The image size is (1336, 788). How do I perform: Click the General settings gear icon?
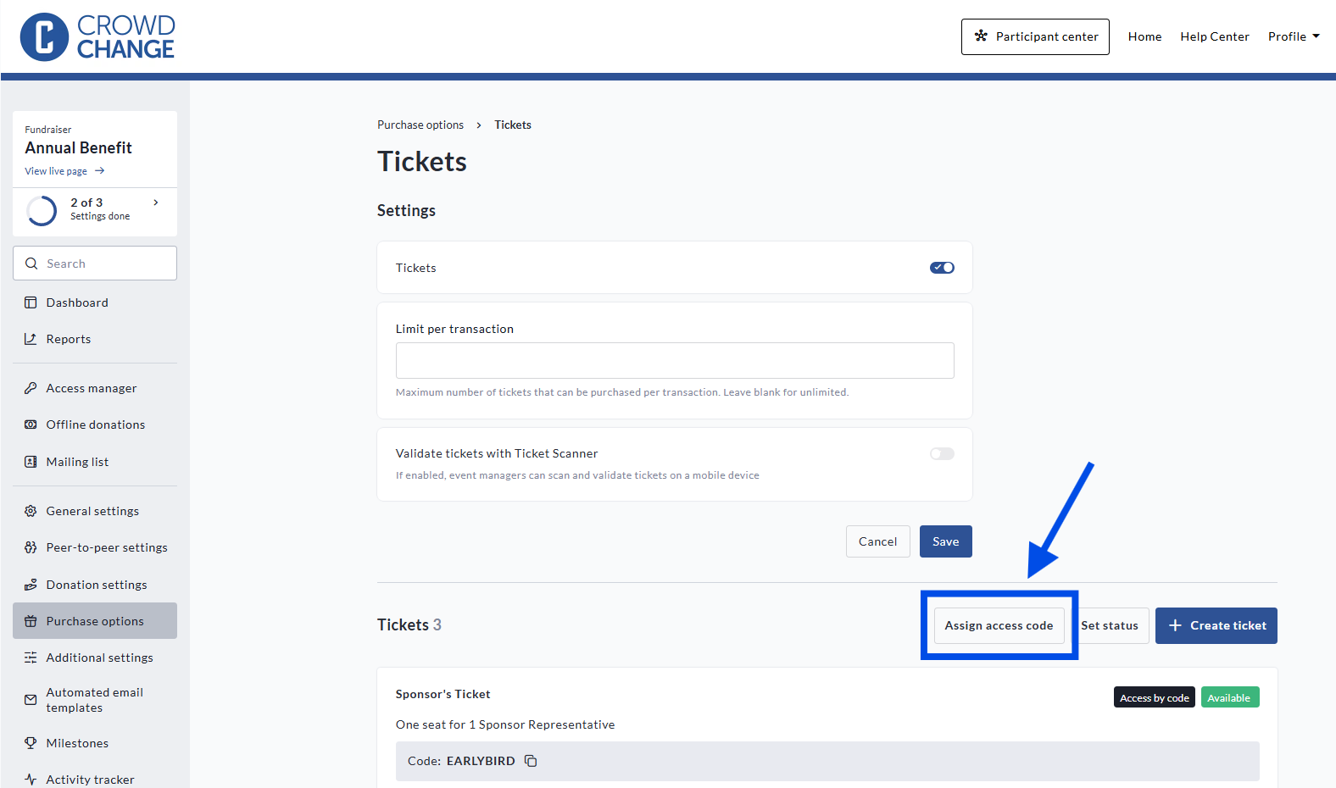31,511
